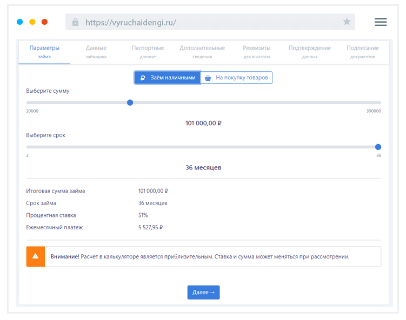Screen dimensions: 406x320
Task: Select the Подтверждение данных tab
Action: click(x=310, y=52)
